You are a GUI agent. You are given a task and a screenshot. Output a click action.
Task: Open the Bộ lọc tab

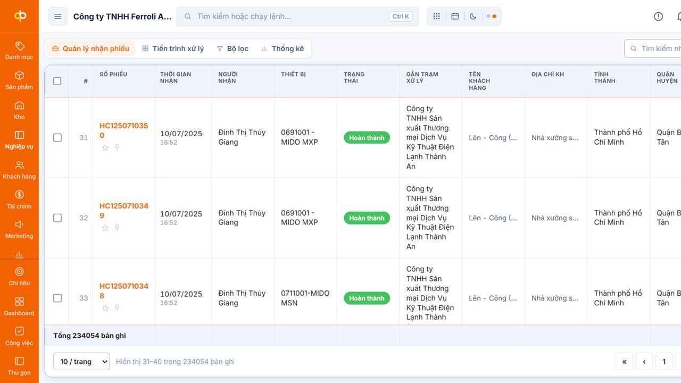click(232, 48)
